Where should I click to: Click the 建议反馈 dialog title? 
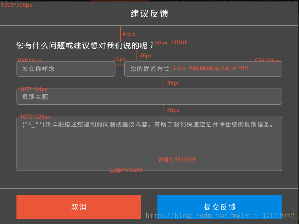[x=150, y=14]
